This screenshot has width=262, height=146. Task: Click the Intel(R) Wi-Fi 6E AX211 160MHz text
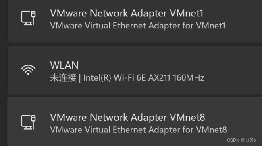click(144, 78)
